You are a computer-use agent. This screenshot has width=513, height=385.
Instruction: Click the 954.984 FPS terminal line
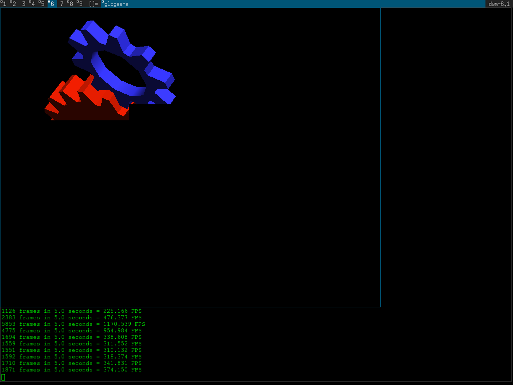72,331
